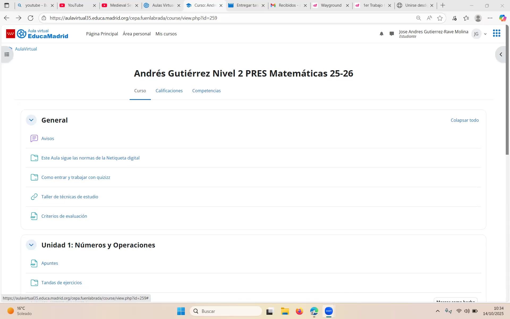Click the Colapsar todo link
The width and height of the screenshot is (510, 319).
tap(465, 120)
